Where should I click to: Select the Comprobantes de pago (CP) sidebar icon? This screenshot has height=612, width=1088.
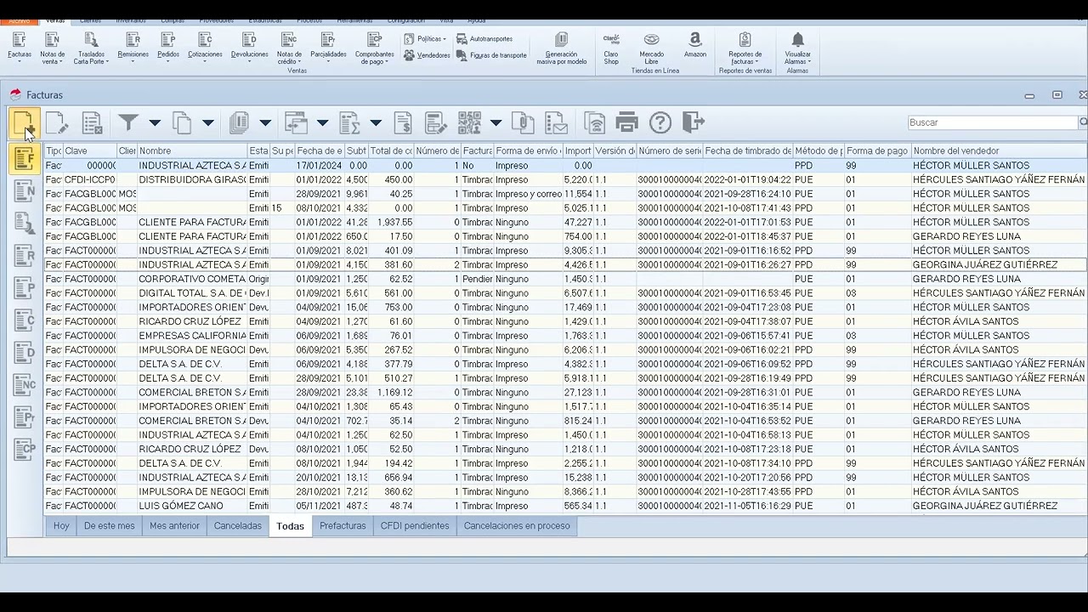pos(25,448)
